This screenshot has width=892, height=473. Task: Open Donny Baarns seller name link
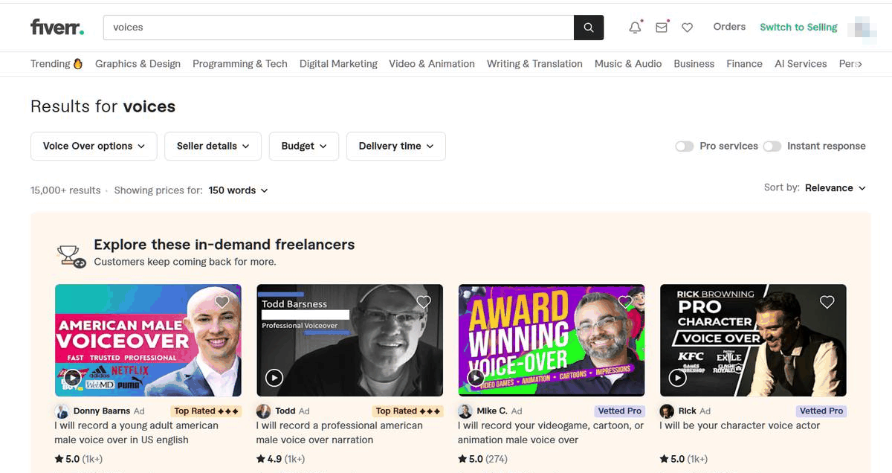[102, 411]
